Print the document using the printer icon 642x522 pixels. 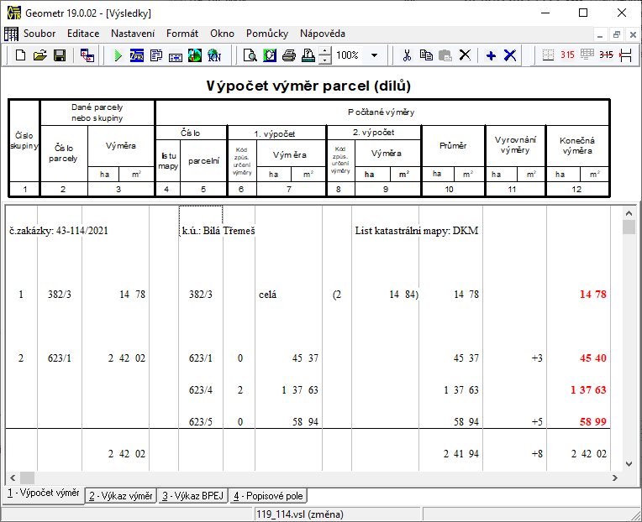288,55
